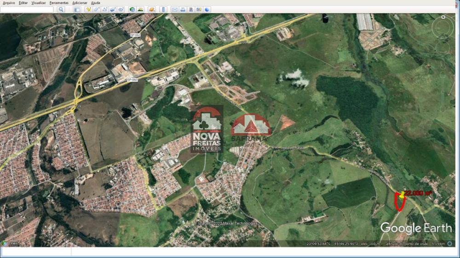The image size is (460, 258).
Task: Click the North compass N button
Action: pos(443,17)
